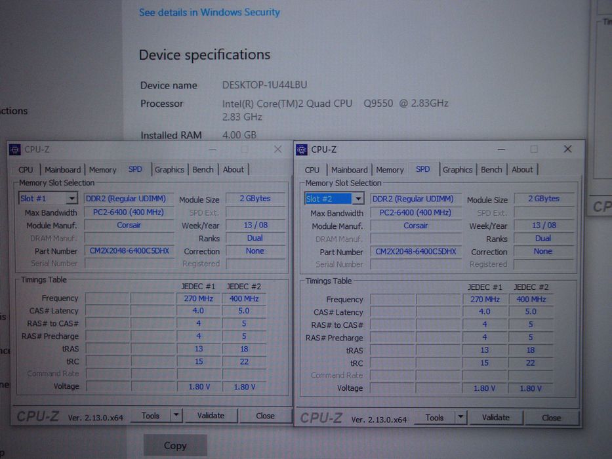This screenshot has height=459, width=612.
Task: Click Part Number field in right CPU-Z
Action: point(416,251)
